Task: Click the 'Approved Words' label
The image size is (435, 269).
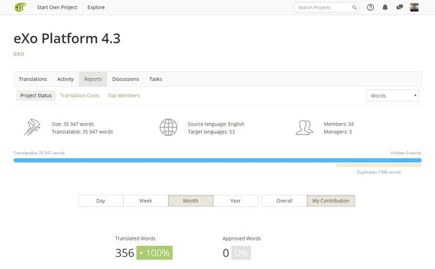Action: [x=242, y=238]
